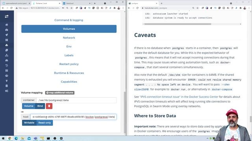Open Microsoft Teams from the taskbar
Image resolution: width=252 pixels, height=141 pixels.
pos(35,138)
